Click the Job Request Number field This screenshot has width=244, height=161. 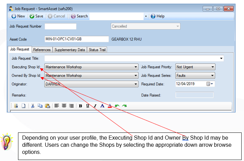point(61,26)
